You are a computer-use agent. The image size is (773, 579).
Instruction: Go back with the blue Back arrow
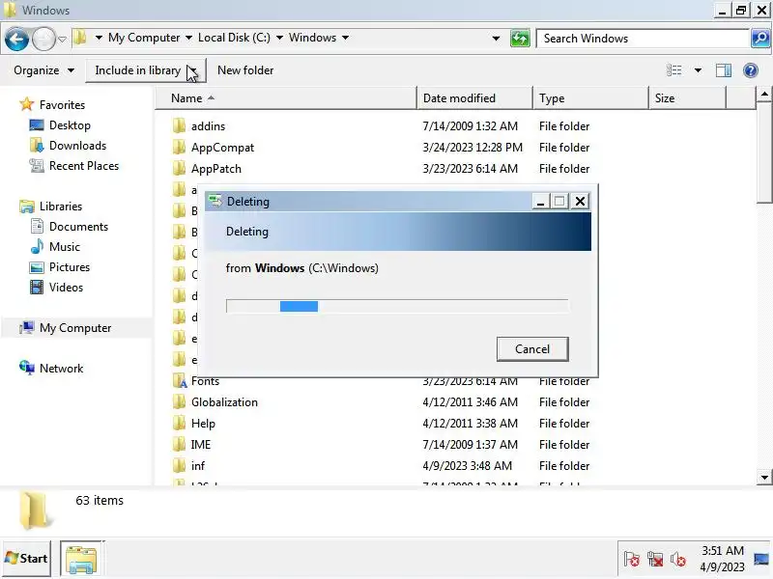16,39
